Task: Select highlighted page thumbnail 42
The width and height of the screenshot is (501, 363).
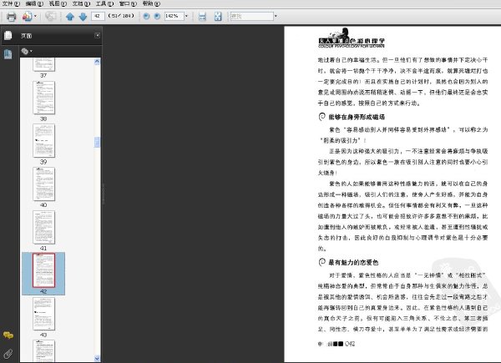Action: click(43, 270)
